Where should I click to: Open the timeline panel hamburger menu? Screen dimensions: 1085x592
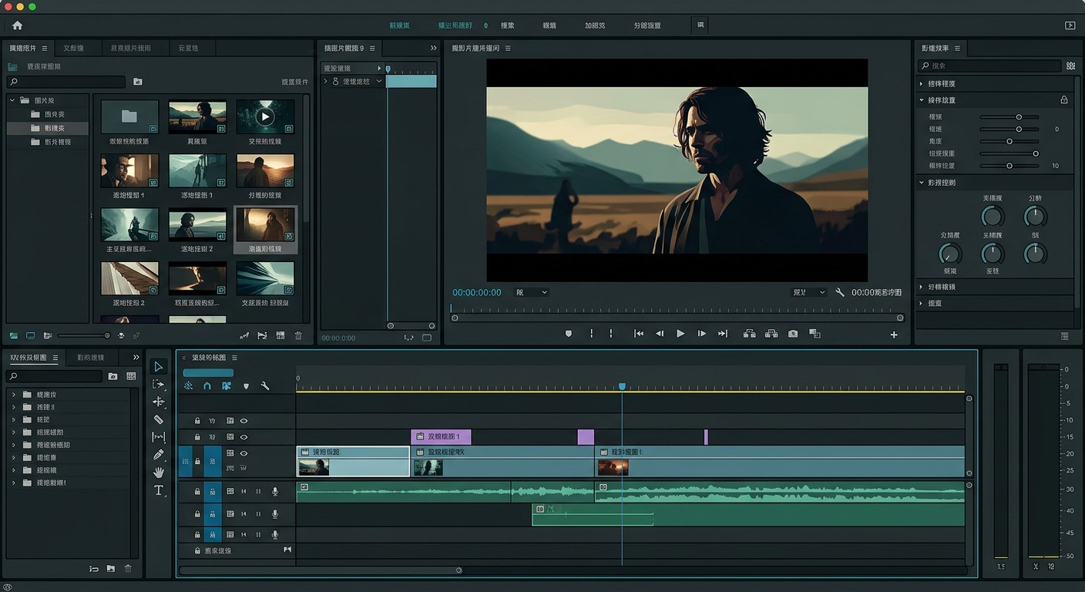234,358
